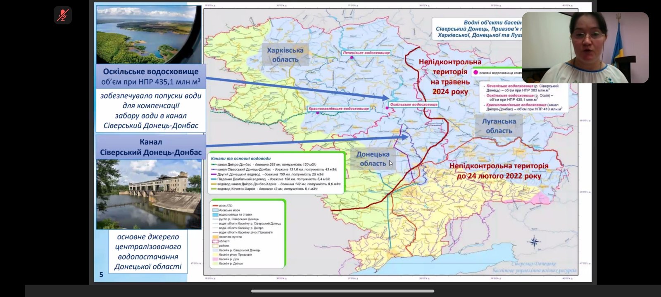Click 'основне джерело' caption text
Viewport: 661px width, 297px height.
148,237
